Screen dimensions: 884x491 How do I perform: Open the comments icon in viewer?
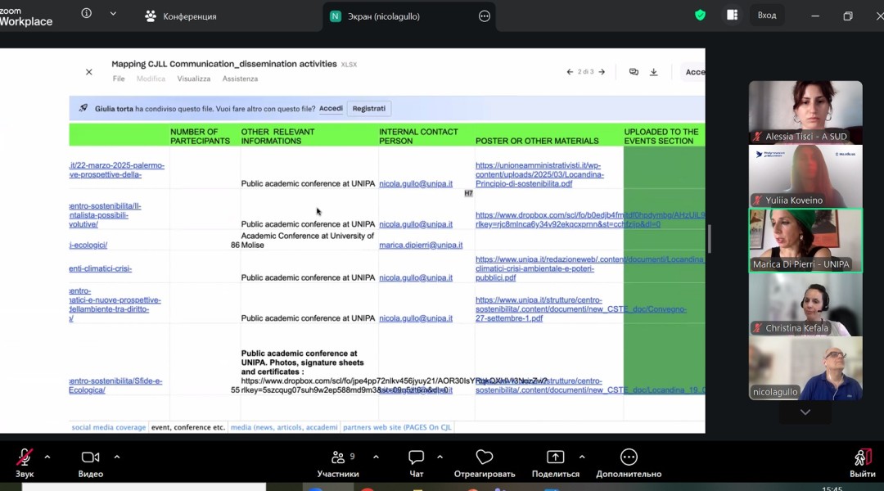[634, 72]
